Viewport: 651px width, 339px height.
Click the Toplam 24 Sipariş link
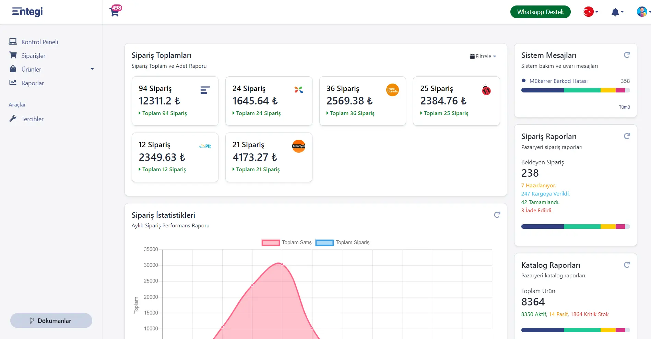[257, 113]
